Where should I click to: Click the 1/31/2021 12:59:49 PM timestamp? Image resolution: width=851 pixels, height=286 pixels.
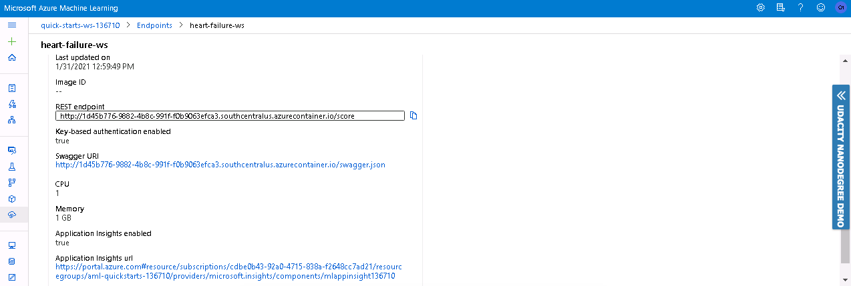click(x=95, y=67)
